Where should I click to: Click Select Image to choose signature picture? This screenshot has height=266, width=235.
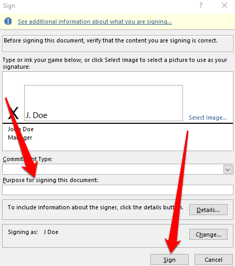pyautogui.click(x=208, y=118)
